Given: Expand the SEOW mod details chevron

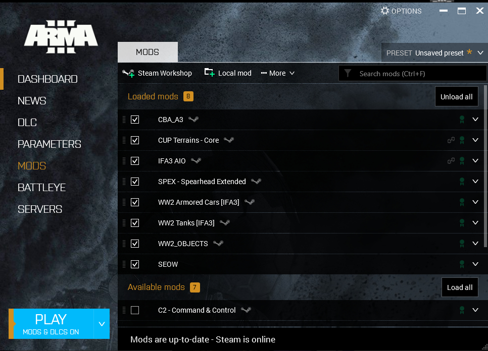Looking at the screenshot, I should (x=475, y=264).
